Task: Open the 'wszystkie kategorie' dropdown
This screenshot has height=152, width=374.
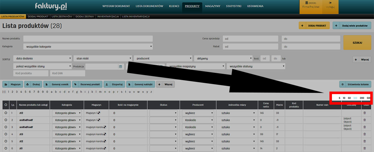Action: point(88,47)
